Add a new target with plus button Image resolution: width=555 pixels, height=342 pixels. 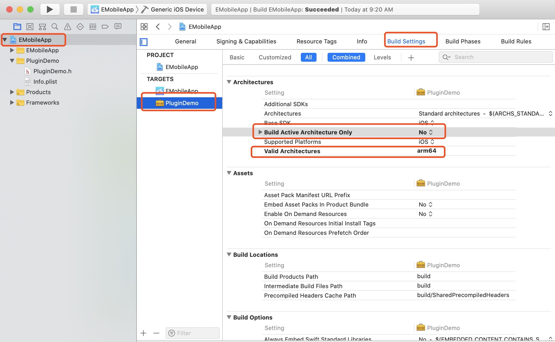(143, 333)
